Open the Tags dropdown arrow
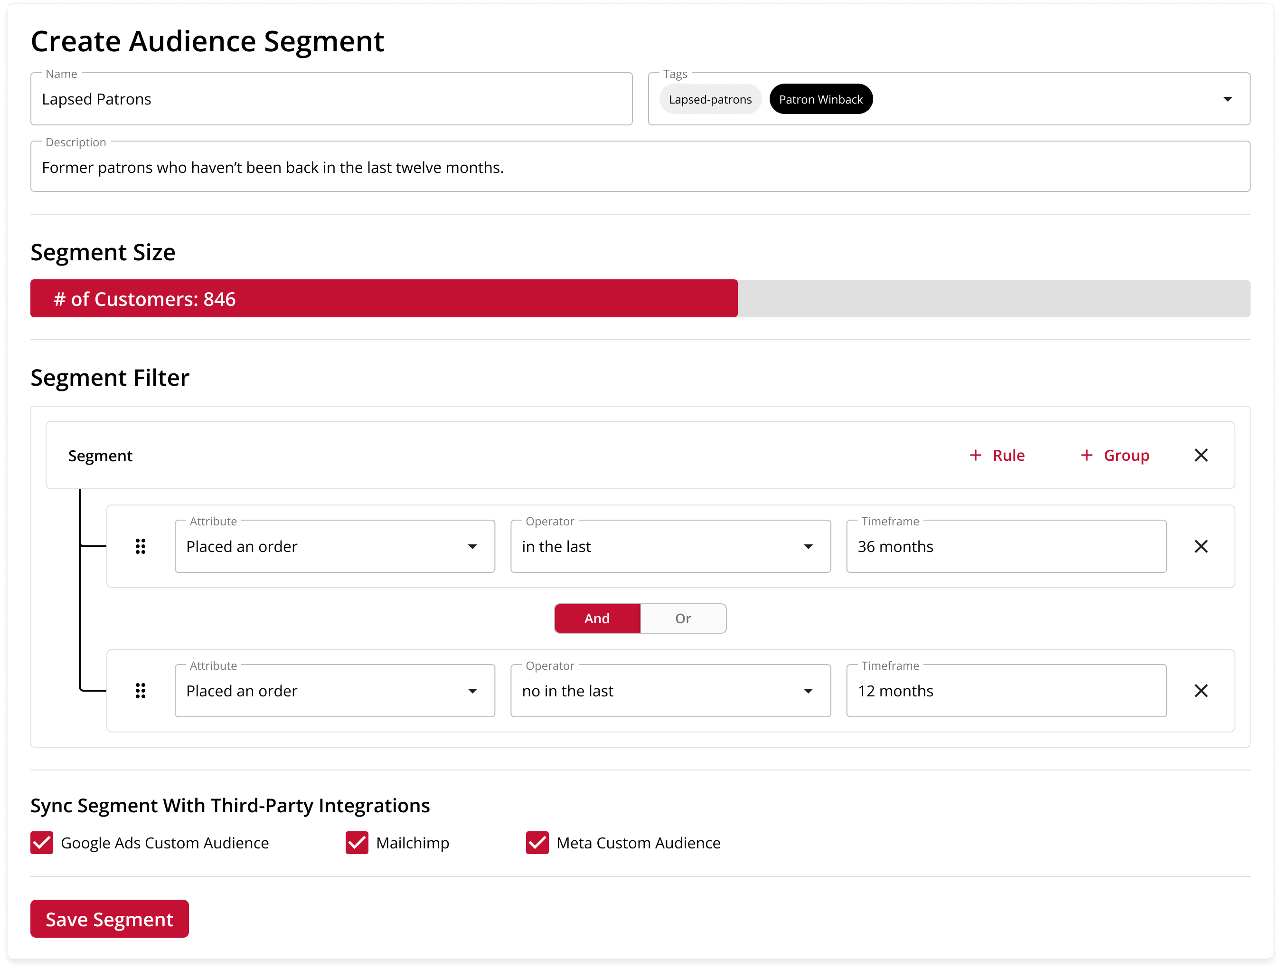The height and width of the screenshot is (970, 1281). coord(1227,99)
